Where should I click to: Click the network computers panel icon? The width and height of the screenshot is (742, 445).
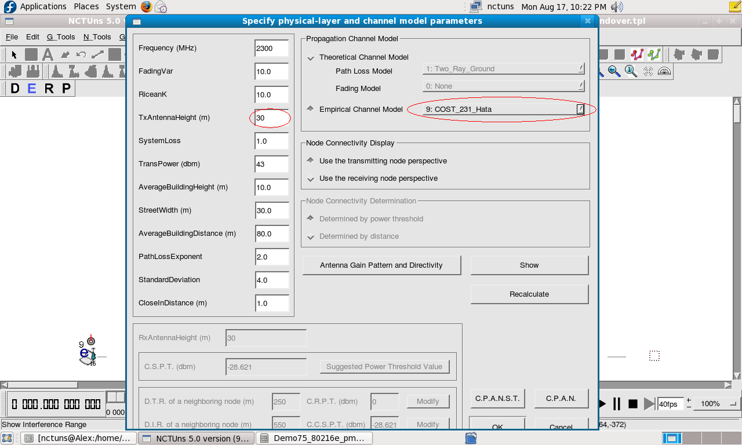point(475,6)
